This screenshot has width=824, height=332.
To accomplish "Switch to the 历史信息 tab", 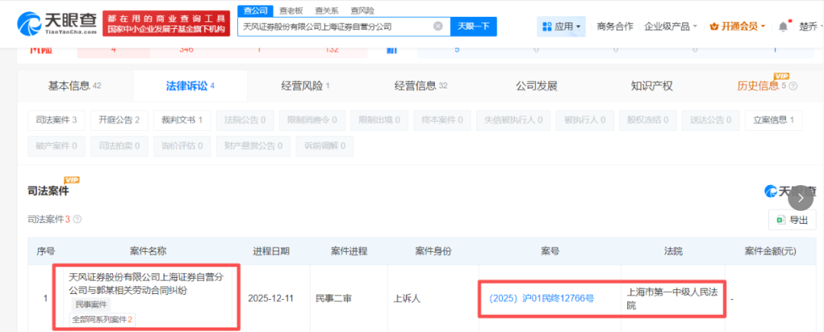I will coord(761,85).
